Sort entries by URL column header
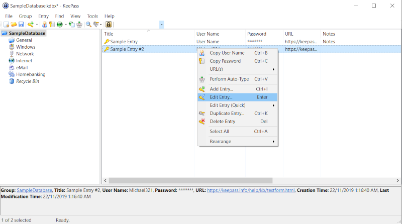This screenshot has width=402, height=224. click(302, 34)
